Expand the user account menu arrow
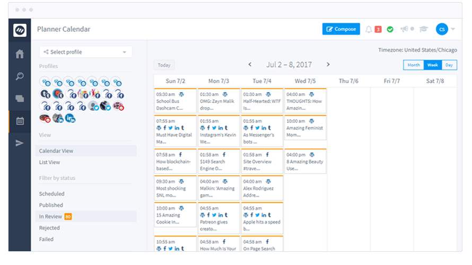 [x=453, y=29]
